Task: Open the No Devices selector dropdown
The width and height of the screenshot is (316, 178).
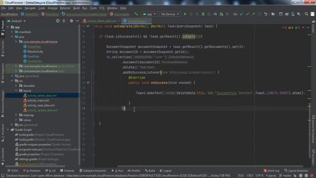Action: pyautogui.click(x=170, y=14)
